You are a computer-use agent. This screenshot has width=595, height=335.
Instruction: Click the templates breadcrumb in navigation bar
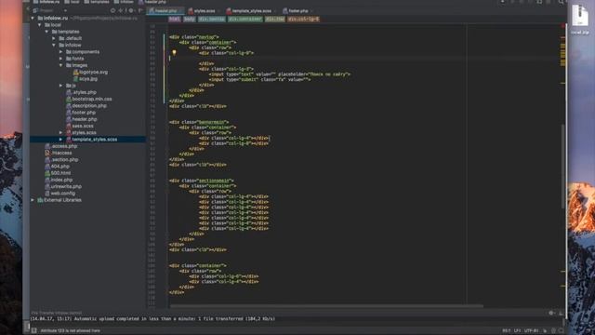(x=97, y=2)
